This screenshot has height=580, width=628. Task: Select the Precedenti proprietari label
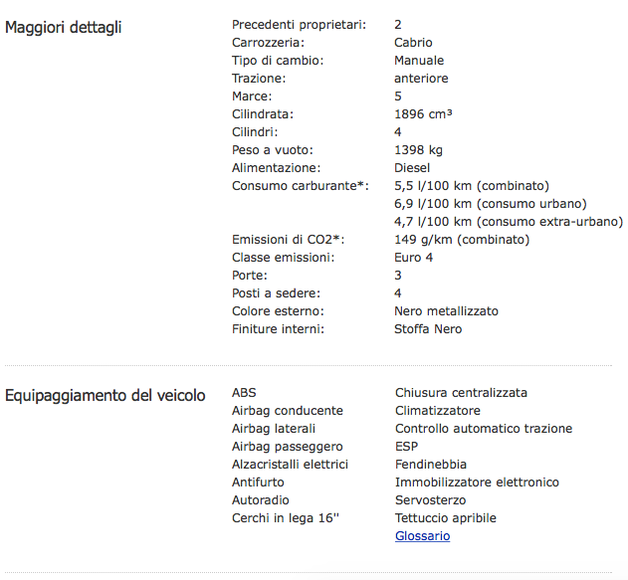coord(299,24)
